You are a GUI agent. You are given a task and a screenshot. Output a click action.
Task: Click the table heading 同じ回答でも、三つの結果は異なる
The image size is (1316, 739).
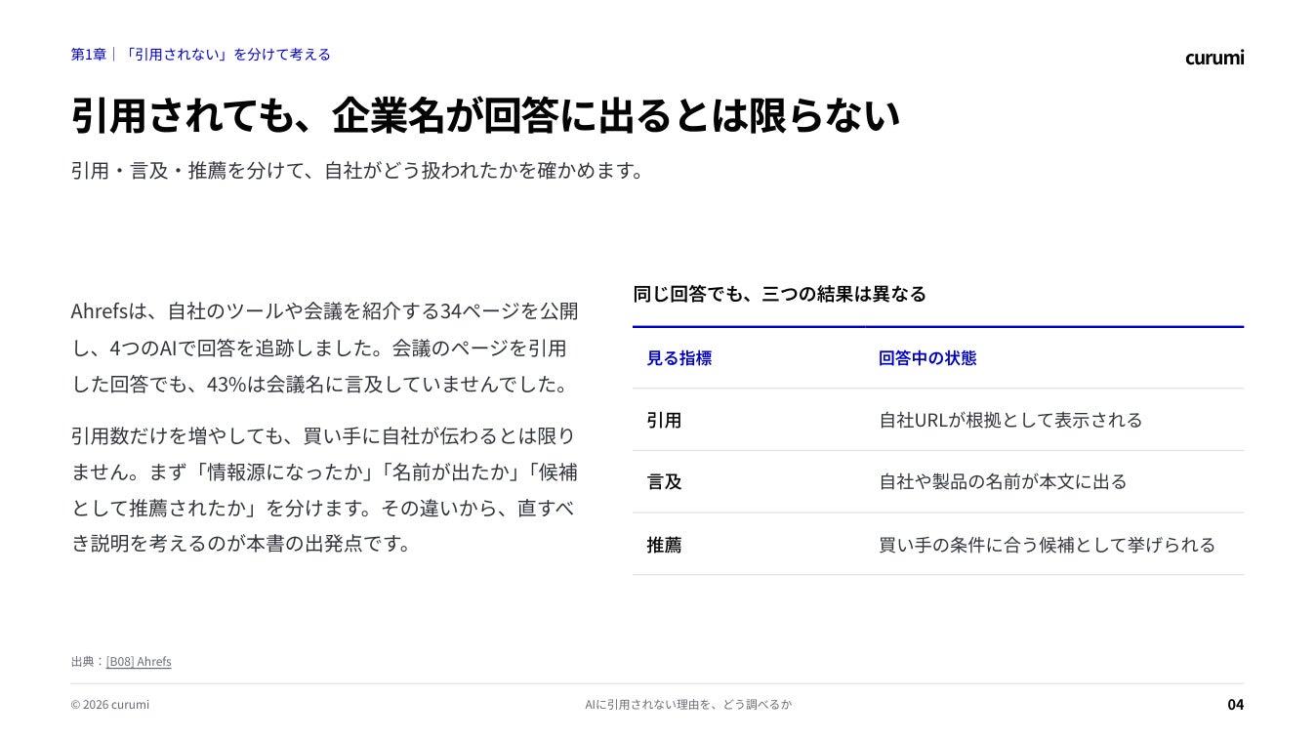pos(779,294)
